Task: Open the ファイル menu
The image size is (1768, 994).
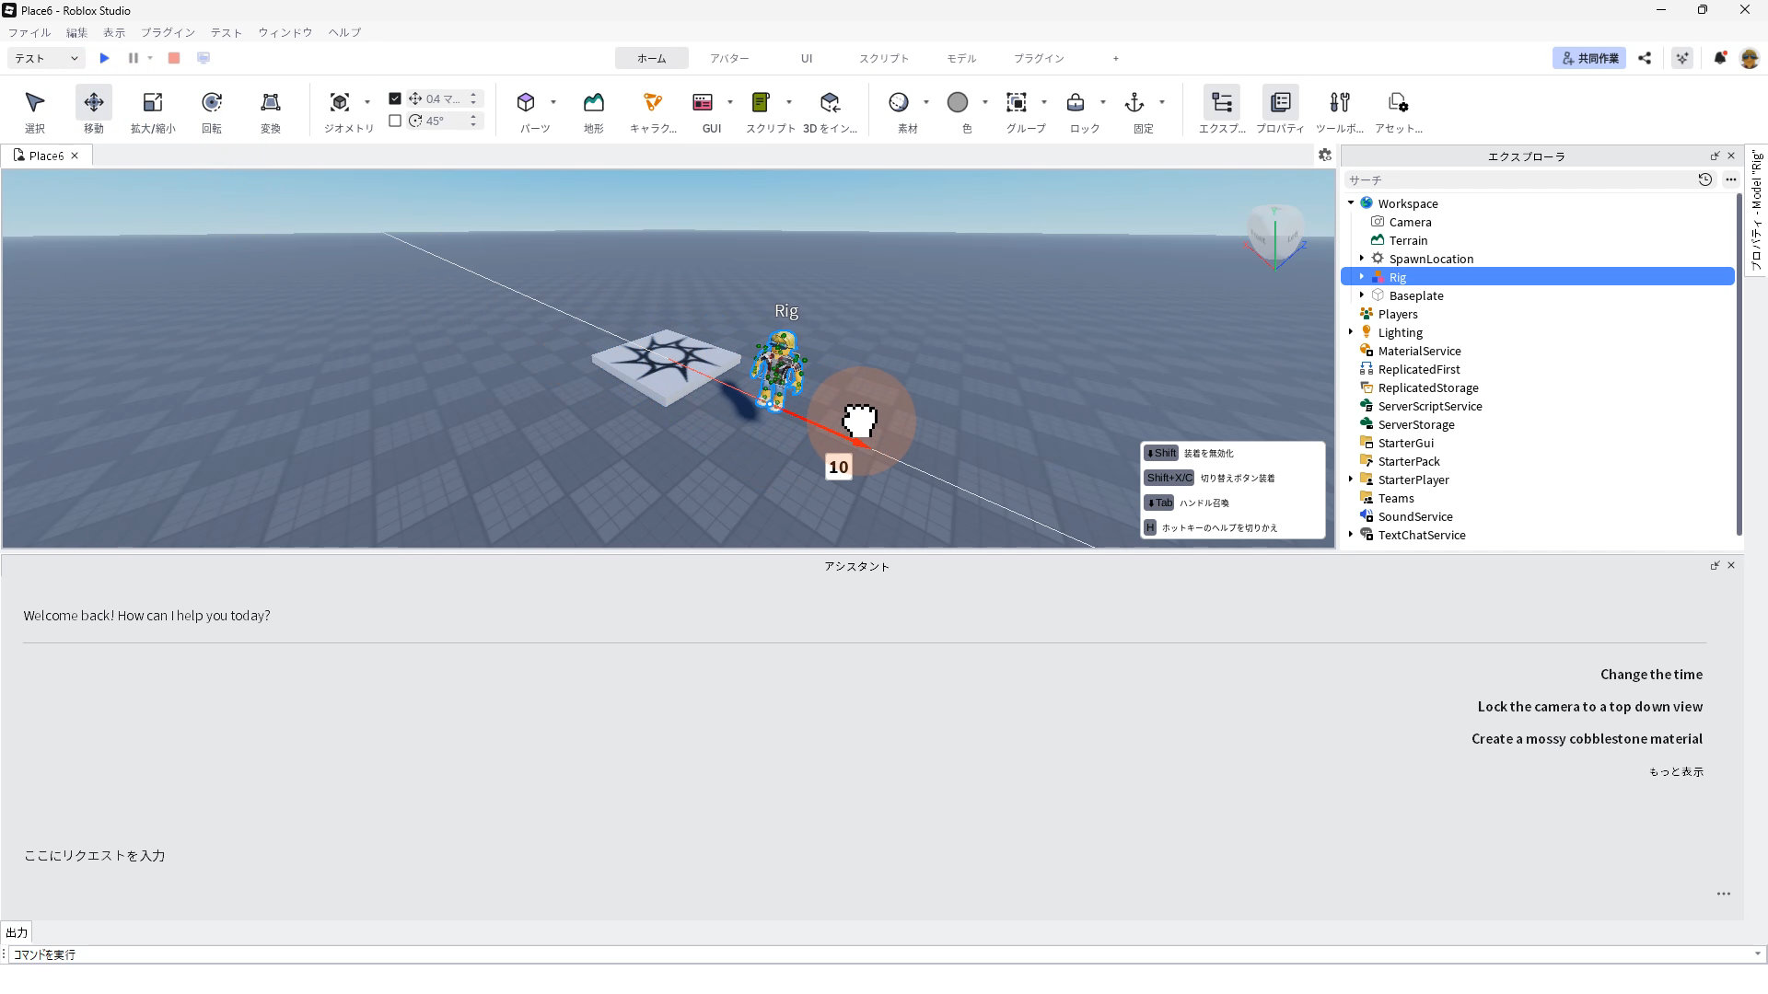Action: coord(29,32)
